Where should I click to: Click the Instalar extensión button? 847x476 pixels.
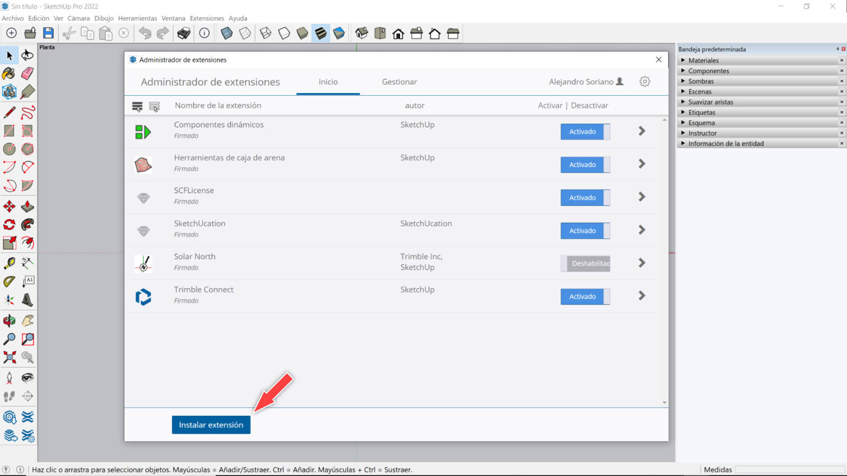click(211, 425)
